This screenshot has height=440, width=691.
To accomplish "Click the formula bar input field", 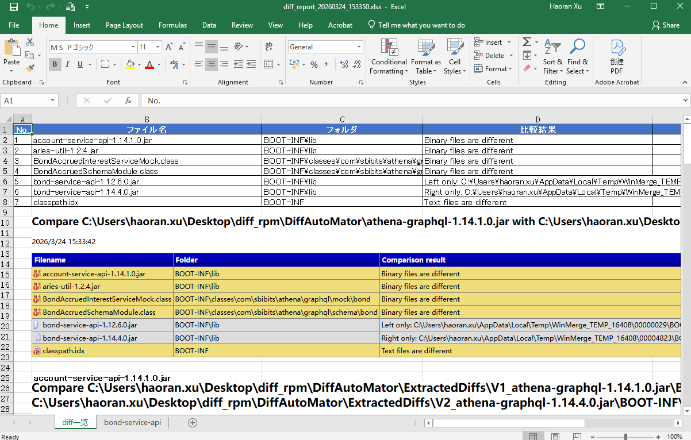I will [x=402, y=101].
